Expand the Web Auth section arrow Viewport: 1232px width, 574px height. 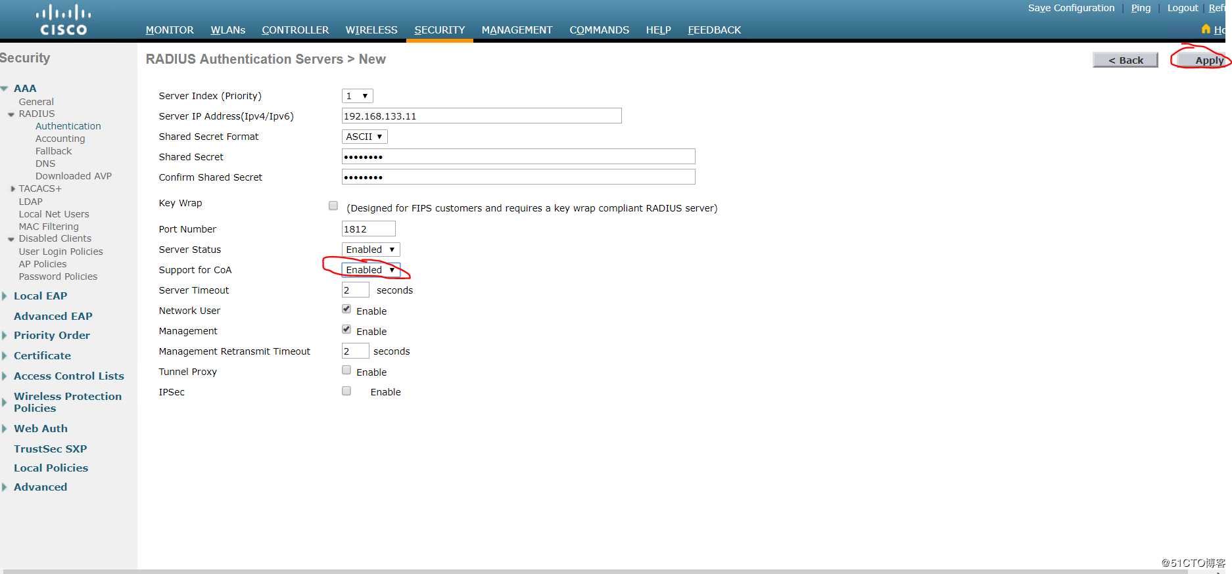(x=4, y=428)
